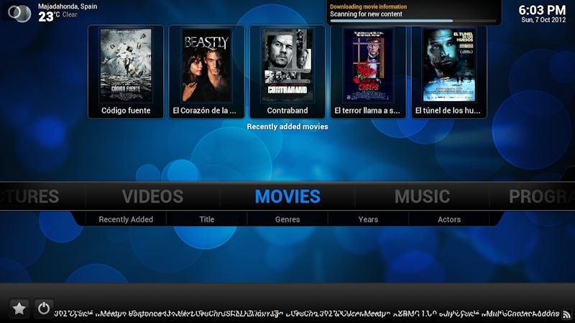Switch to the VIDEOS menu item
This screenshot has width=575, height=323.
pos(152,197)
